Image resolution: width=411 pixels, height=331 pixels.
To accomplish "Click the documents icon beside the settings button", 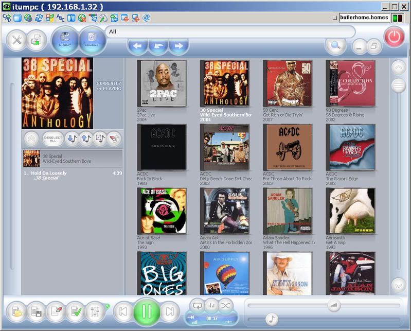I will tap(37, 40).
